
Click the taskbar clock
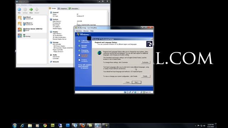211,126
